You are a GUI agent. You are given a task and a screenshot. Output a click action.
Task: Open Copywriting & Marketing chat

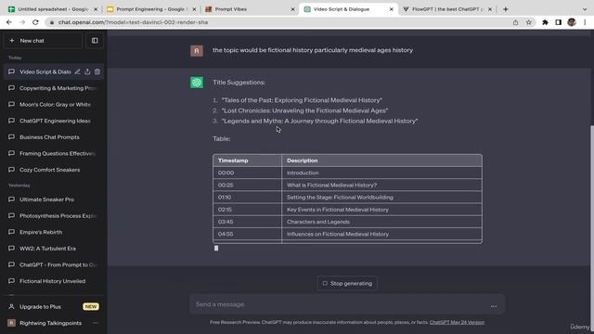point(54,88)
